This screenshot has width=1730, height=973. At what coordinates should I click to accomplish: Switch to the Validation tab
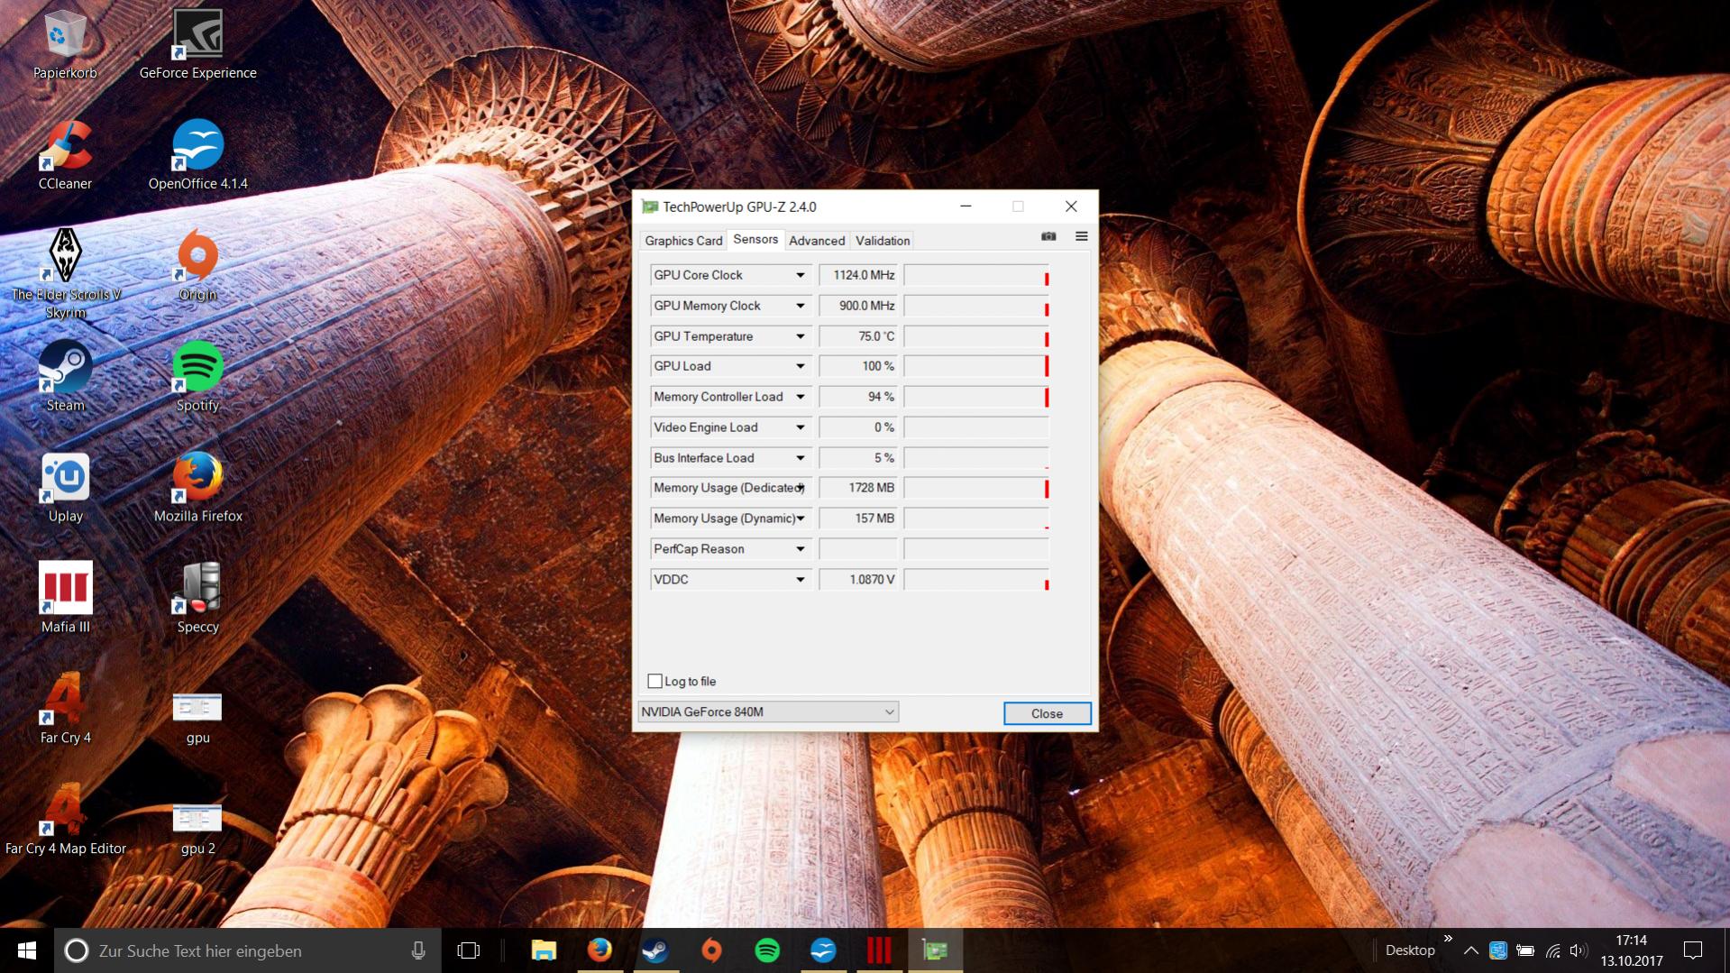(x=883, y=241)
